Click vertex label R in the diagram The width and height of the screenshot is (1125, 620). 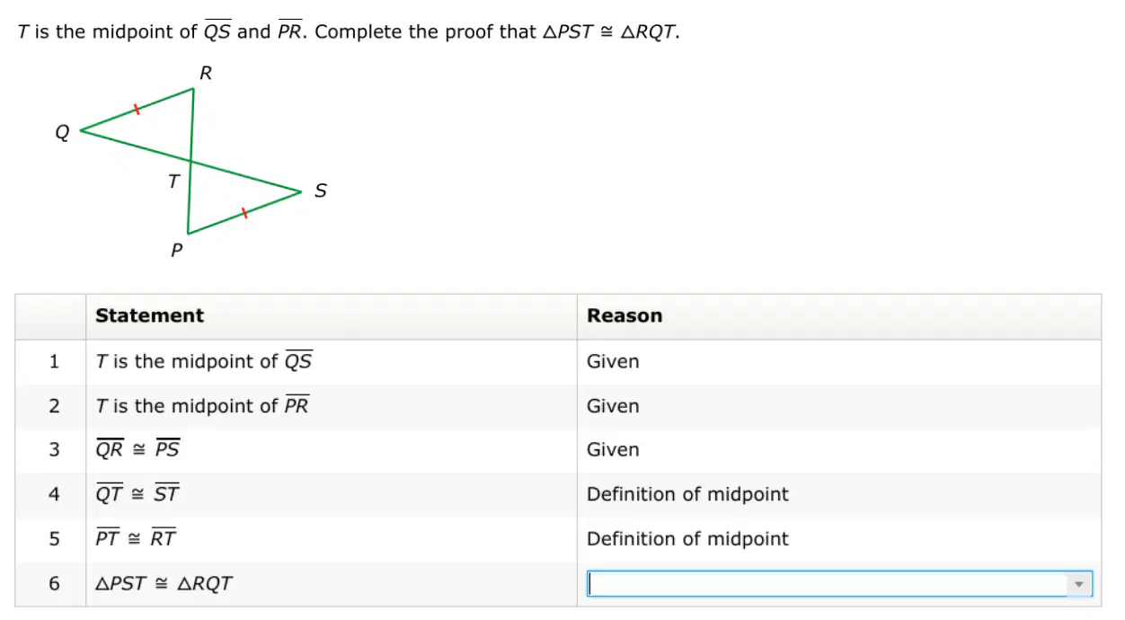[x=206, y=74]
